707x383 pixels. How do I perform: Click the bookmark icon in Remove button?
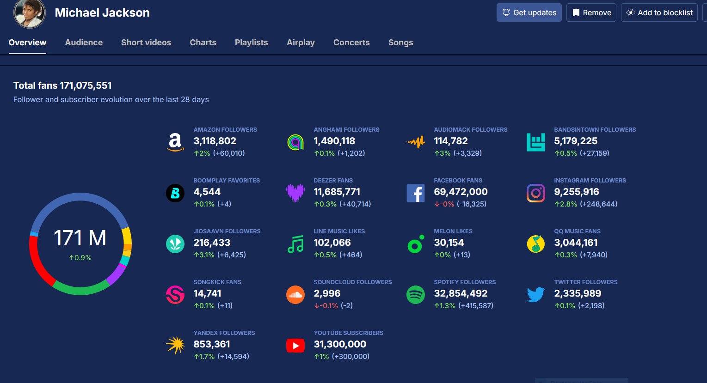[576, 12]
